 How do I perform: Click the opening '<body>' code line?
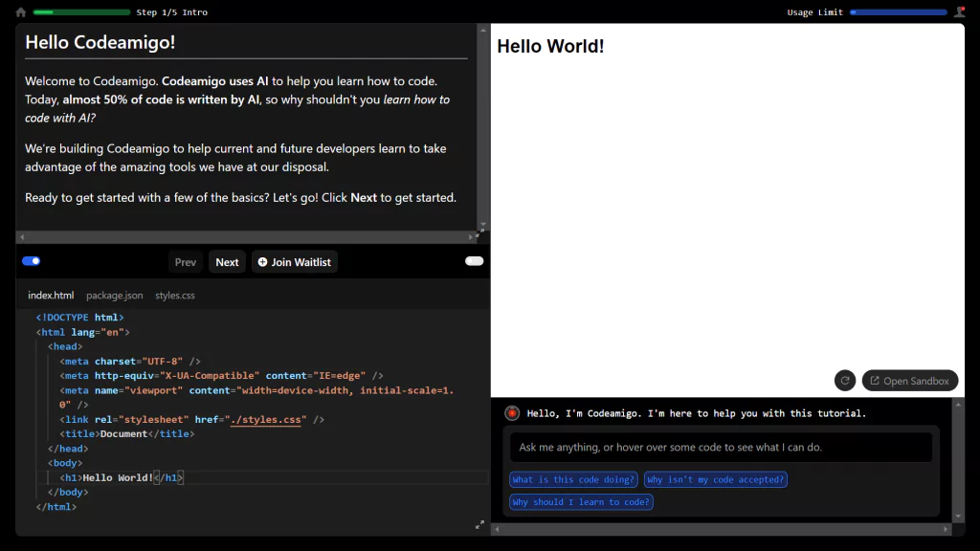tap(65, 463)
